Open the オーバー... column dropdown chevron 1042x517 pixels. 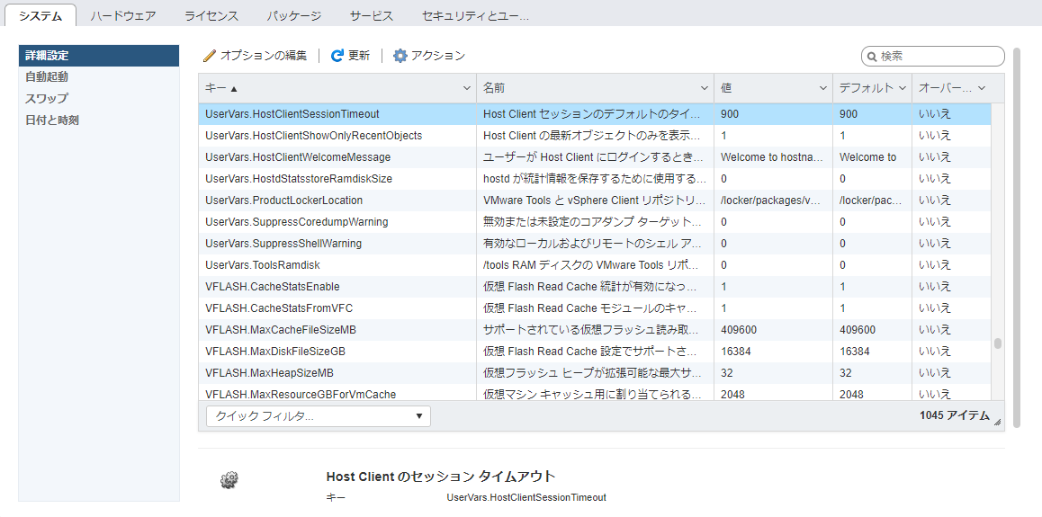(x=982, y=87)
